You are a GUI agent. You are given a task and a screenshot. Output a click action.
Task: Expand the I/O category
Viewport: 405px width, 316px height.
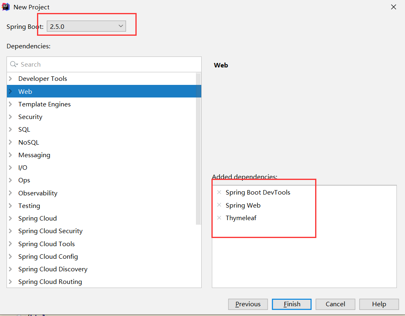(x=10, y=167)
